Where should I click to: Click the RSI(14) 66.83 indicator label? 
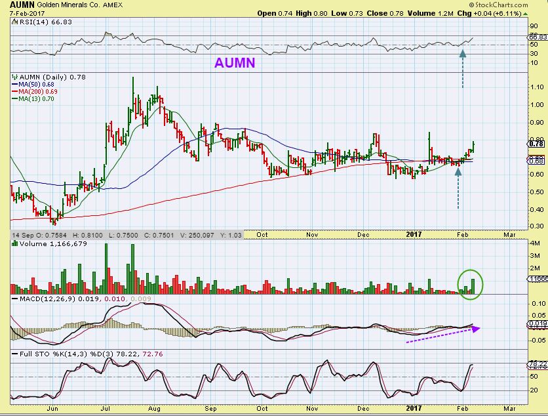[45, 22]
